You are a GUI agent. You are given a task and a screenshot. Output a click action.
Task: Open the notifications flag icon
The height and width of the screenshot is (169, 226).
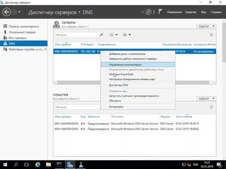coord(160,12)
